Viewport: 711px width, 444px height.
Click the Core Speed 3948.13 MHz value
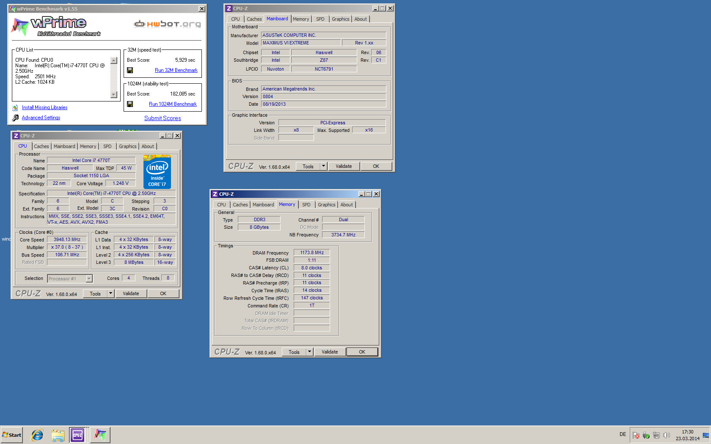[x=67, y=239]
